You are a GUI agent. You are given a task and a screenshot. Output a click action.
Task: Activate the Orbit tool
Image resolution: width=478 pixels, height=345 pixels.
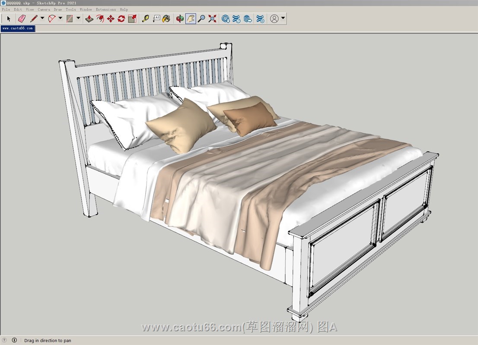click(180, 19)
